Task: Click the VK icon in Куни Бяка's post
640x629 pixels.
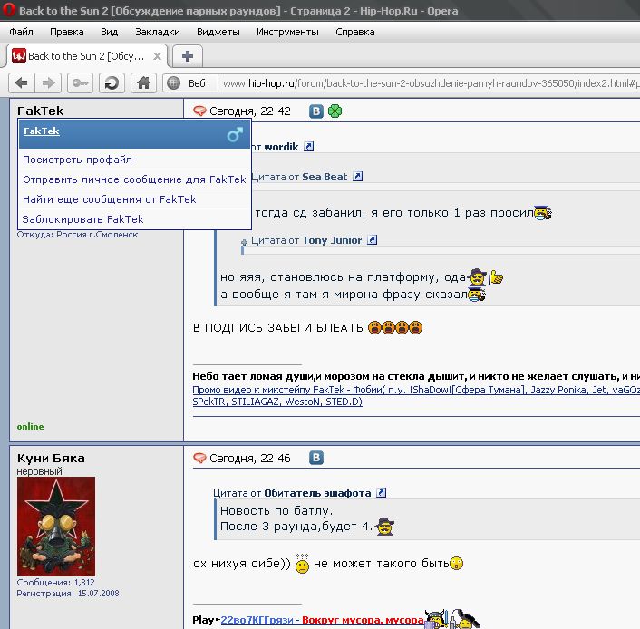Action: point(316,459)
